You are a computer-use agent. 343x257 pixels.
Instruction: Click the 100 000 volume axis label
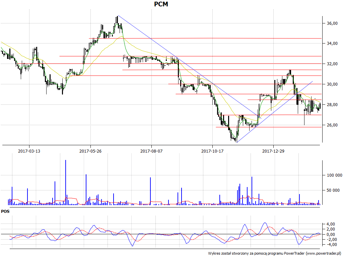[x=334, y=175]
